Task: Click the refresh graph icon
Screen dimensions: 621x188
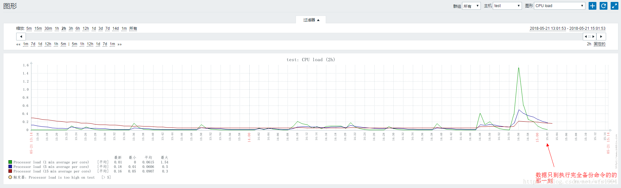Action: pyautogui.click(x=603, y=6)
